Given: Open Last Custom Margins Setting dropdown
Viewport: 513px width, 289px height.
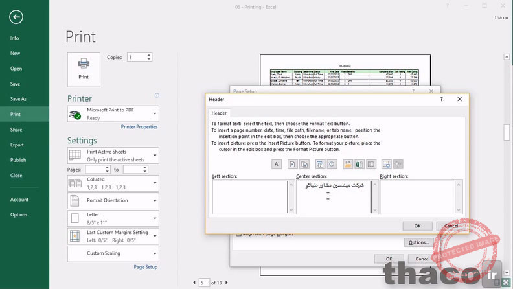Looking at the screenshot, I should click(113, 236).
